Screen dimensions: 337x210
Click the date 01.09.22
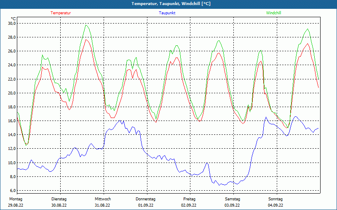point(146,205)
